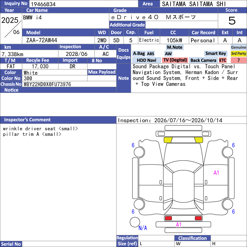Click the Max Payload label

tap(102, 72)
